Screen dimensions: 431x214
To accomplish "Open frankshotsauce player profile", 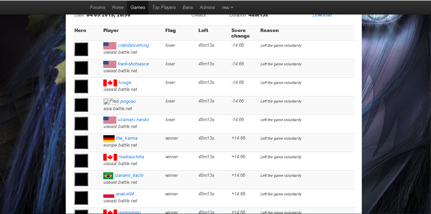I will point(133,64).
